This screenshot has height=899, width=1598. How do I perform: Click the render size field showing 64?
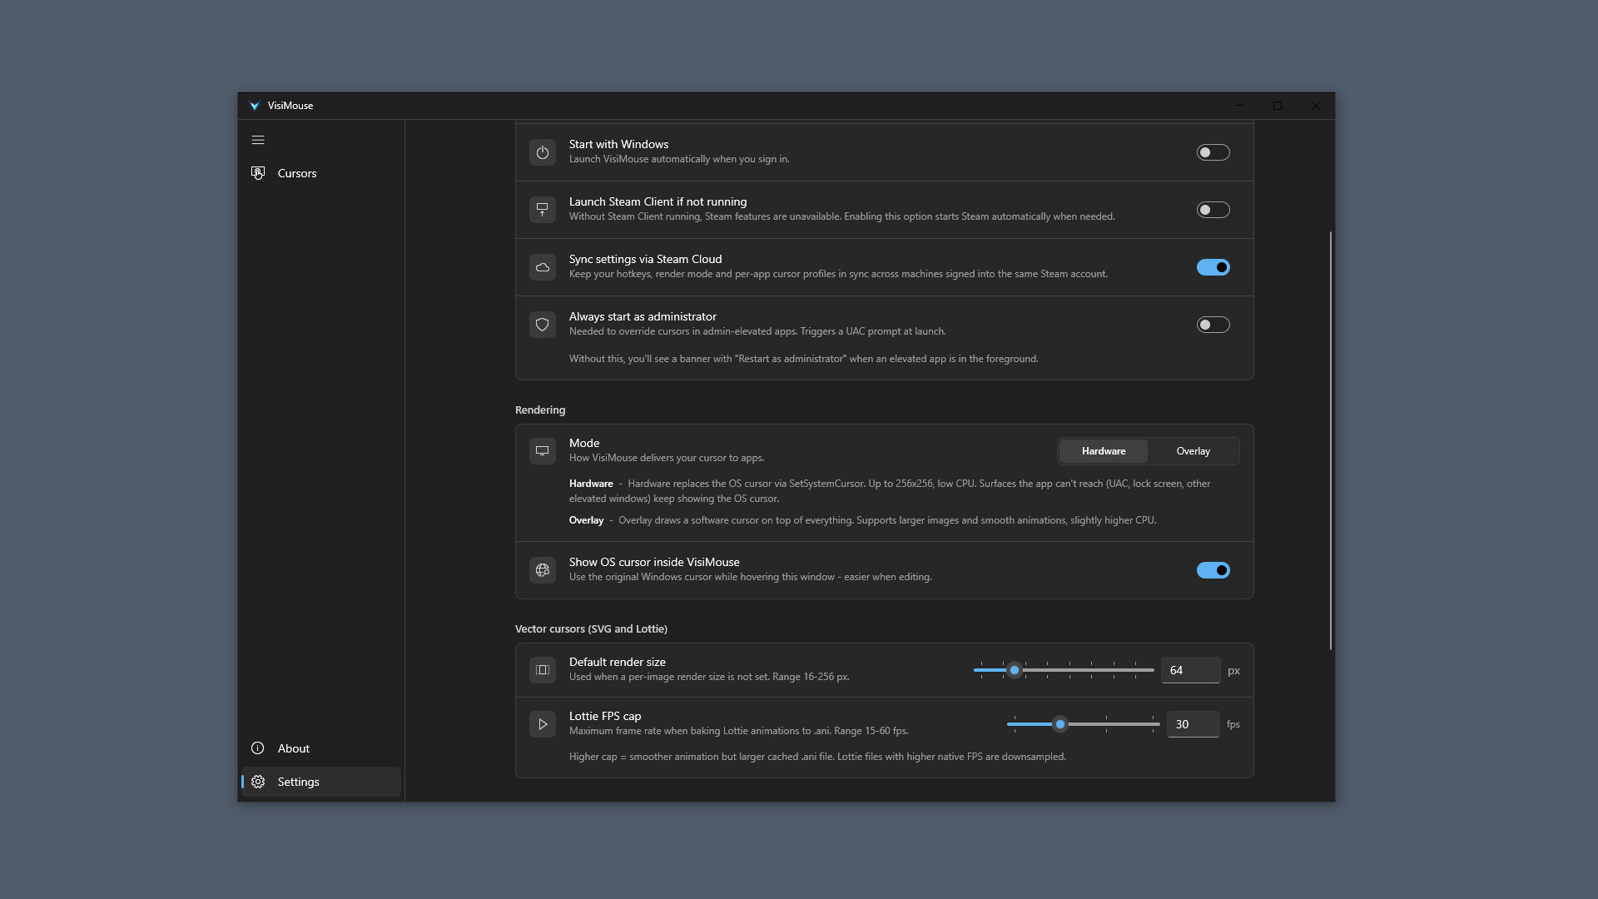coord(1191,670)
